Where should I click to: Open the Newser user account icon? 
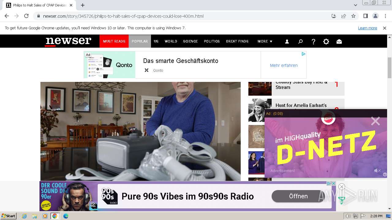pyautogui.click(x=287, y=42)
